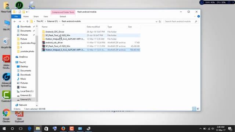Refresh the flash android mobile folder
The image size is (235, 132).
tap(160, 22)
